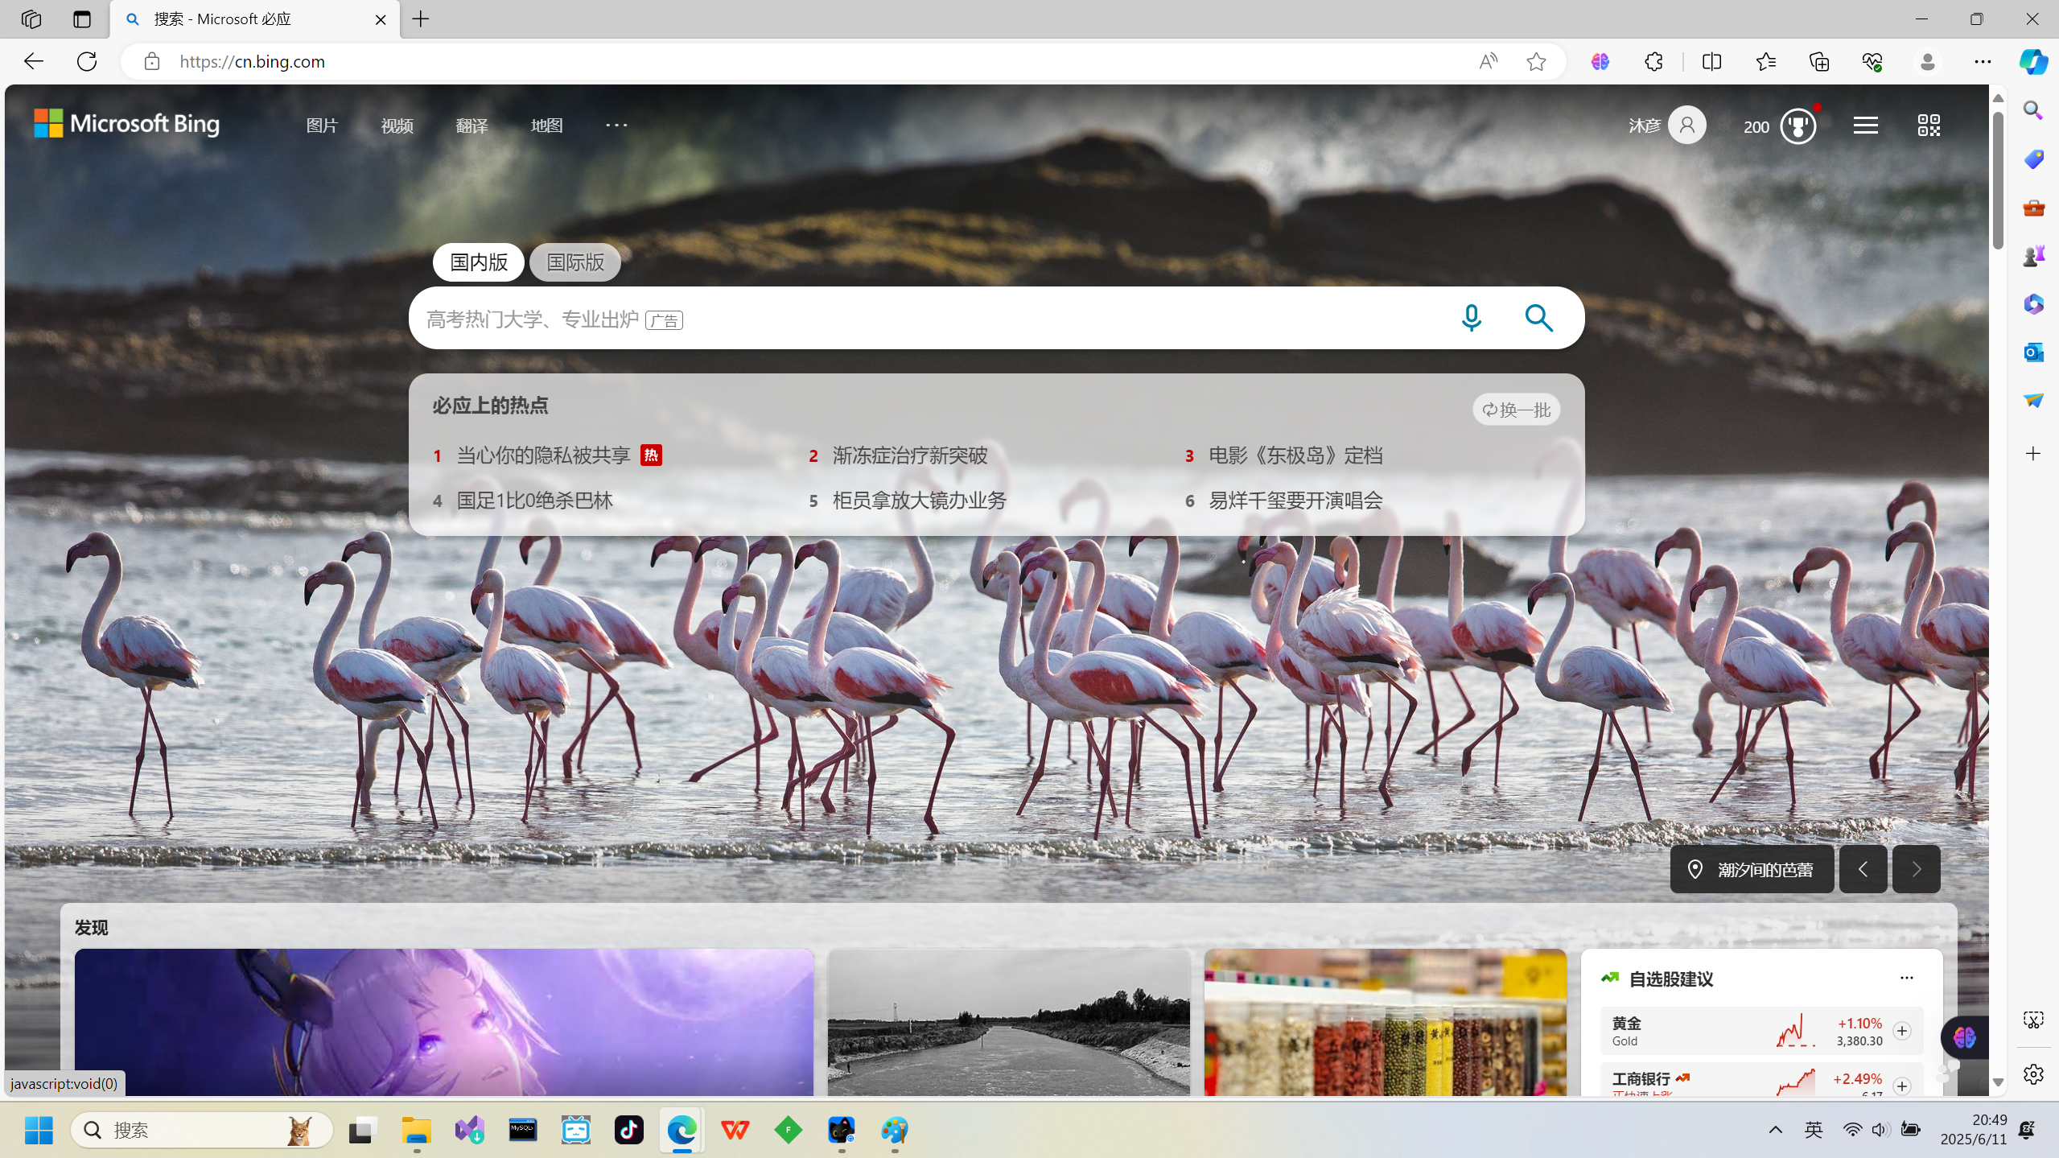Screen dimensions: 2059x1158
Task: Click the magnifier search icon in search box
Action: coord(1538,318)
